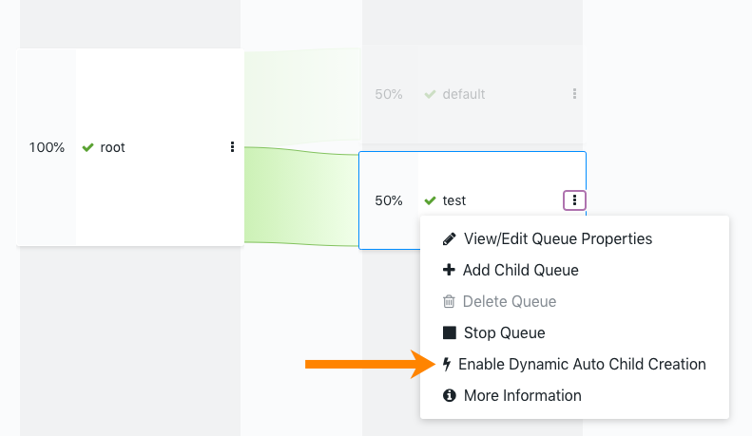Open More Information for the test queue
Viewport: 752px width, 436px height.
pyautogui.click(x=522, y=395)
